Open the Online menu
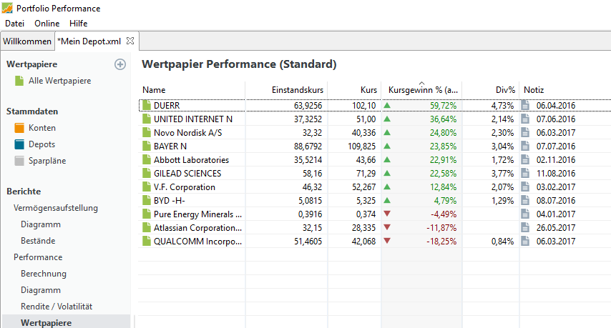Image resolution: width=611 pixels, height=328 pixels. pyautogui.click(x=47, y=24)
